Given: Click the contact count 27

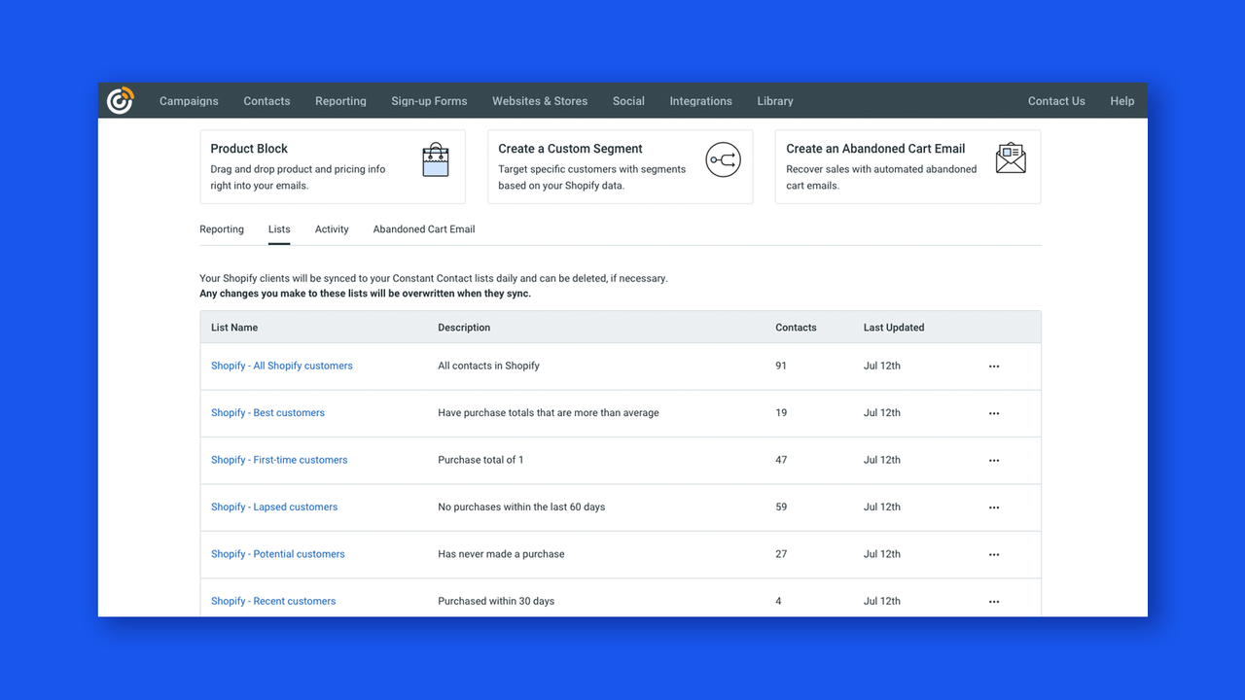Looking at the screenshot, I should [x=781, y=554].
